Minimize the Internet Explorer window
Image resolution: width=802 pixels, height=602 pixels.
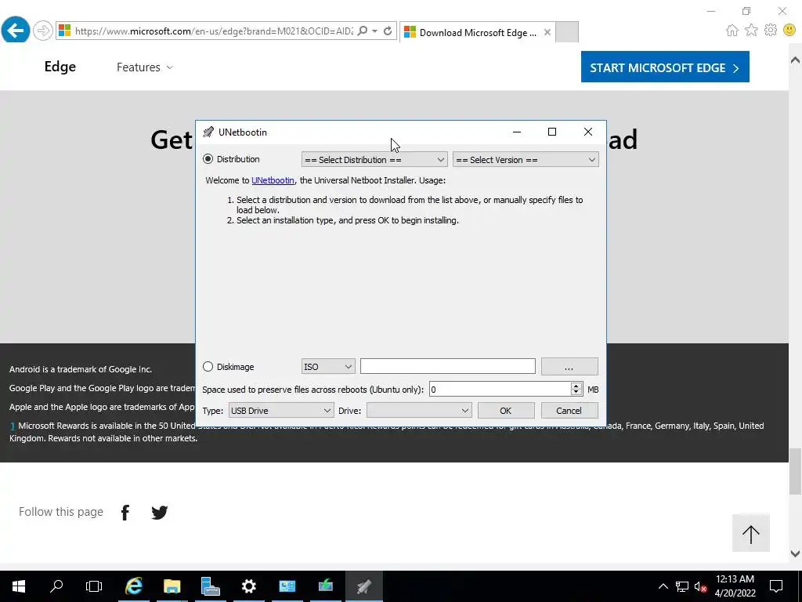click(711, 11)
